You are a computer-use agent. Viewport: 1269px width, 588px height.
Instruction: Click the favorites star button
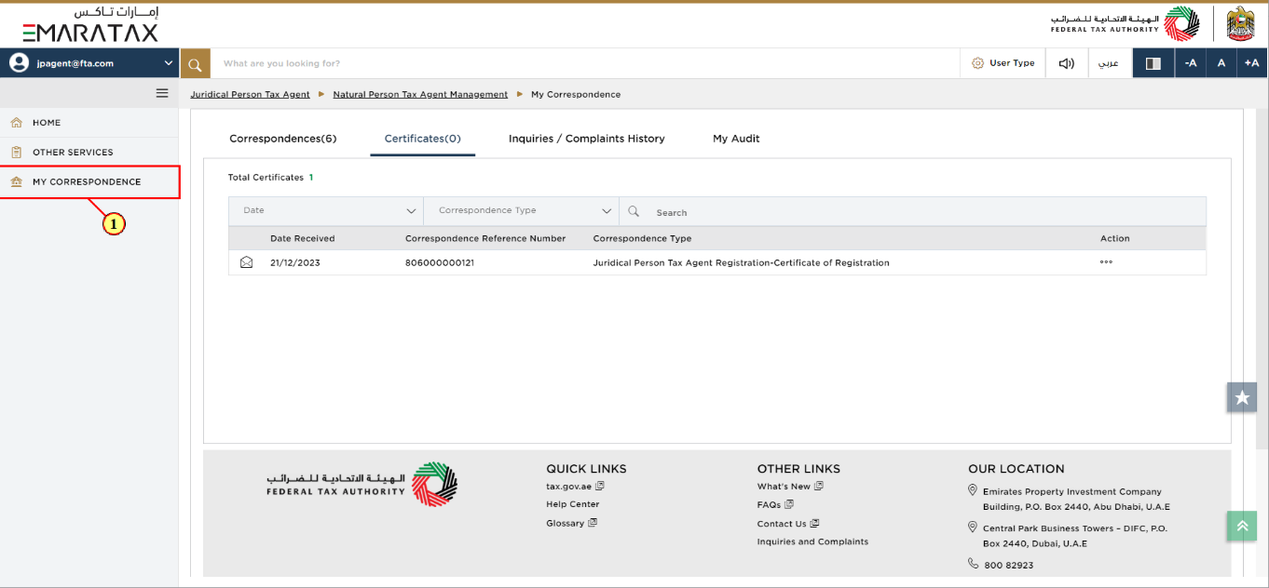1242,397
